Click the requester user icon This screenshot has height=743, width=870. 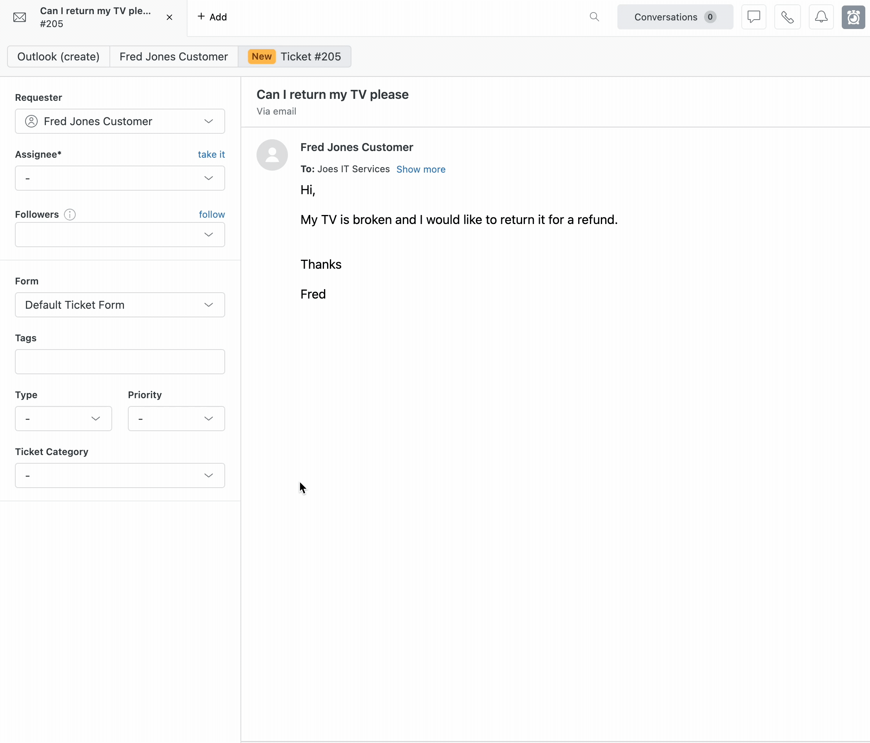pos(31,121)
